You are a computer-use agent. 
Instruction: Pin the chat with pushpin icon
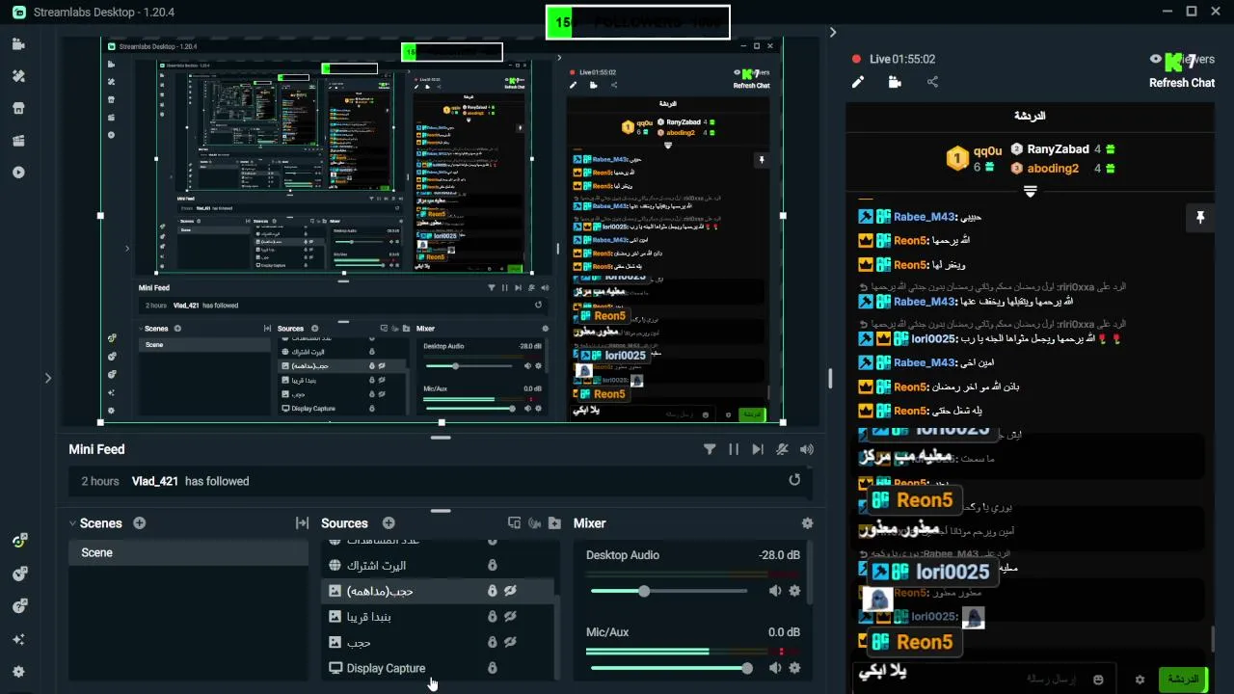(x=1200, y=218)
